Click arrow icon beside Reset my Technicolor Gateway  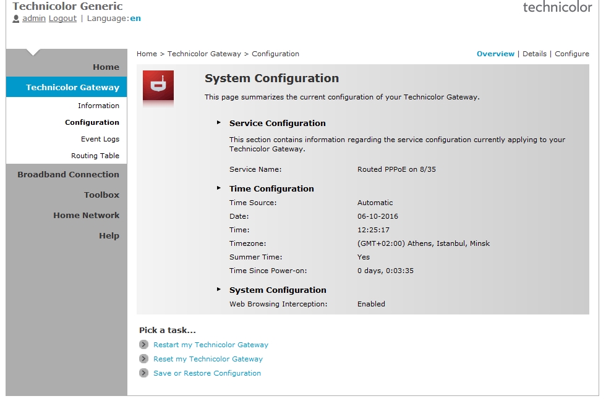click(143, 359)
